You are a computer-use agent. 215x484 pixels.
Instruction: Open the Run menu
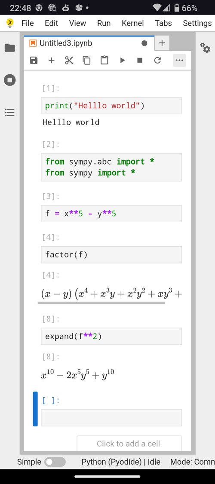pos(104,23)
